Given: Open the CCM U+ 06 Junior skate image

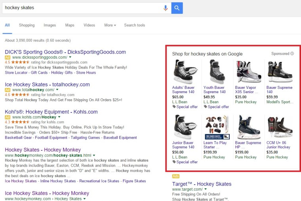Looking at the screenshot, I should coord(280,127).
